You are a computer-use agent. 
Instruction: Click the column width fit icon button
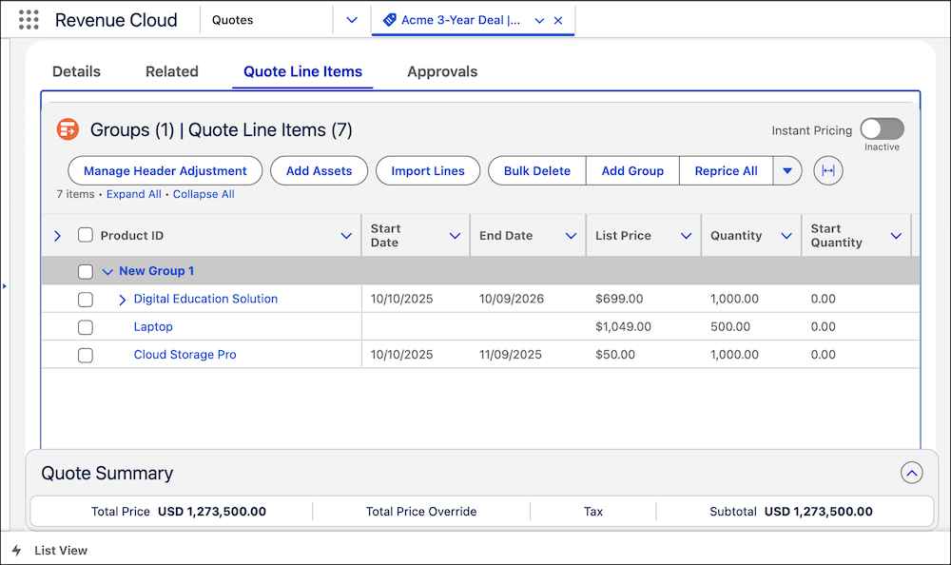tap(828, 170)
